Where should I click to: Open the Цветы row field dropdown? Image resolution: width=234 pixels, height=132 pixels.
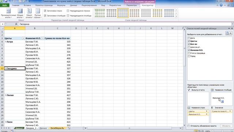[207, 111]
